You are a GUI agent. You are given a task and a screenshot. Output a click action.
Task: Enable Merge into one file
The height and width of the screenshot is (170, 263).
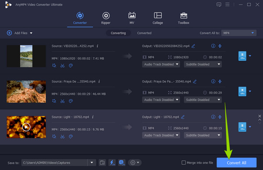(184, 163)
